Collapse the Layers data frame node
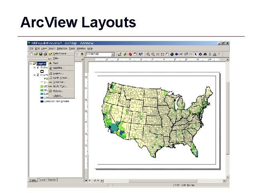 tap(31, 64)
